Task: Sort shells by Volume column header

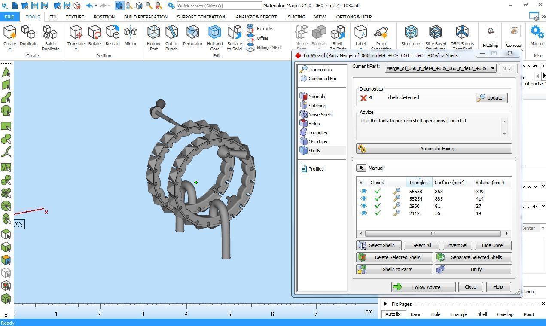Action: (x=491, y=183)
